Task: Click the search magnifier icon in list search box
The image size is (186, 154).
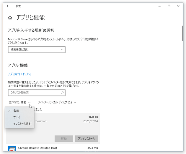Action: [x=62, y=93]
